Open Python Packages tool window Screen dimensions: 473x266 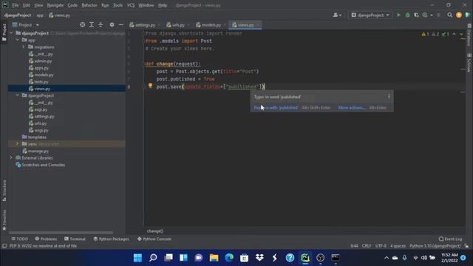111,239
